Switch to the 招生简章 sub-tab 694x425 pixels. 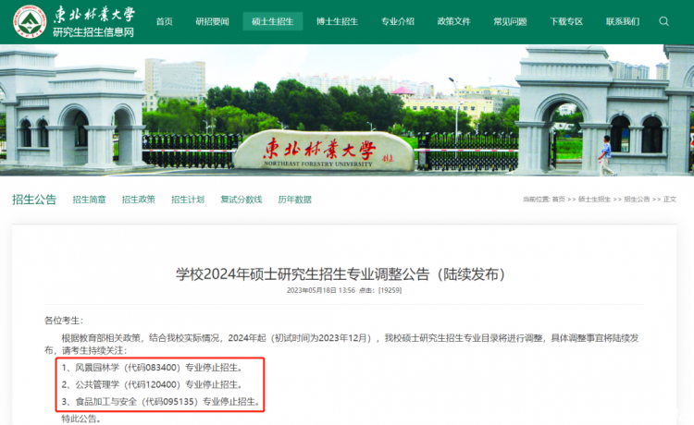click(x=90, y=200)
